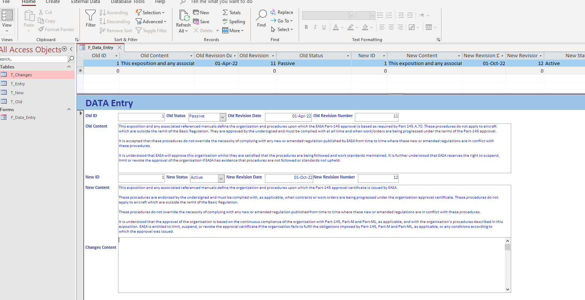Run the Spelling checker

pyautogui.click(x=234, y=21)
